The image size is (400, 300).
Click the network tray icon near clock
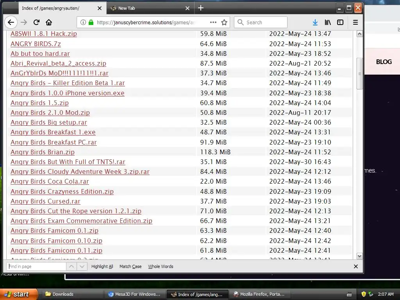371,294
